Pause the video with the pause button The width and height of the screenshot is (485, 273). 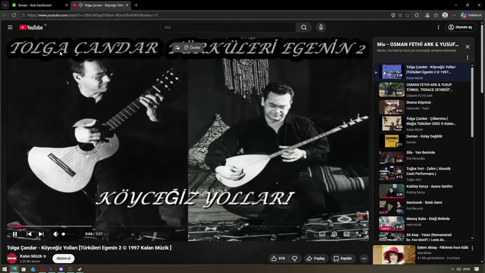tap(15, 234)
